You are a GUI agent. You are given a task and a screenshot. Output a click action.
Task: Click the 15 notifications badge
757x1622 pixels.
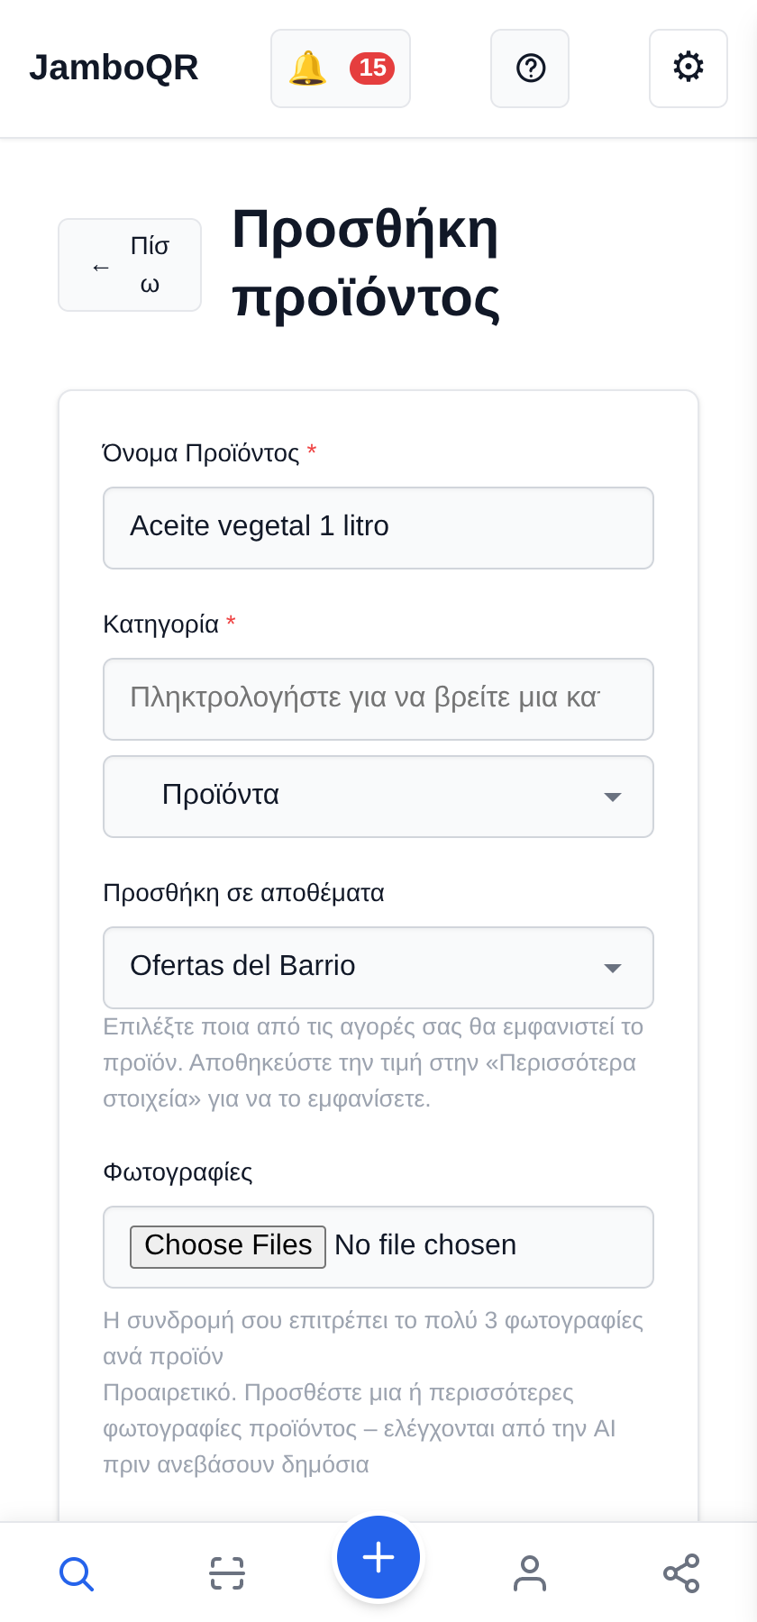372,68
